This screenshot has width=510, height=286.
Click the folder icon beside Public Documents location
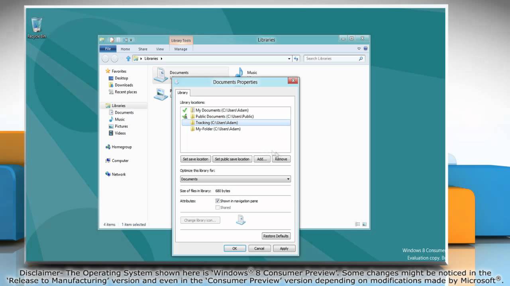(192, 116)
